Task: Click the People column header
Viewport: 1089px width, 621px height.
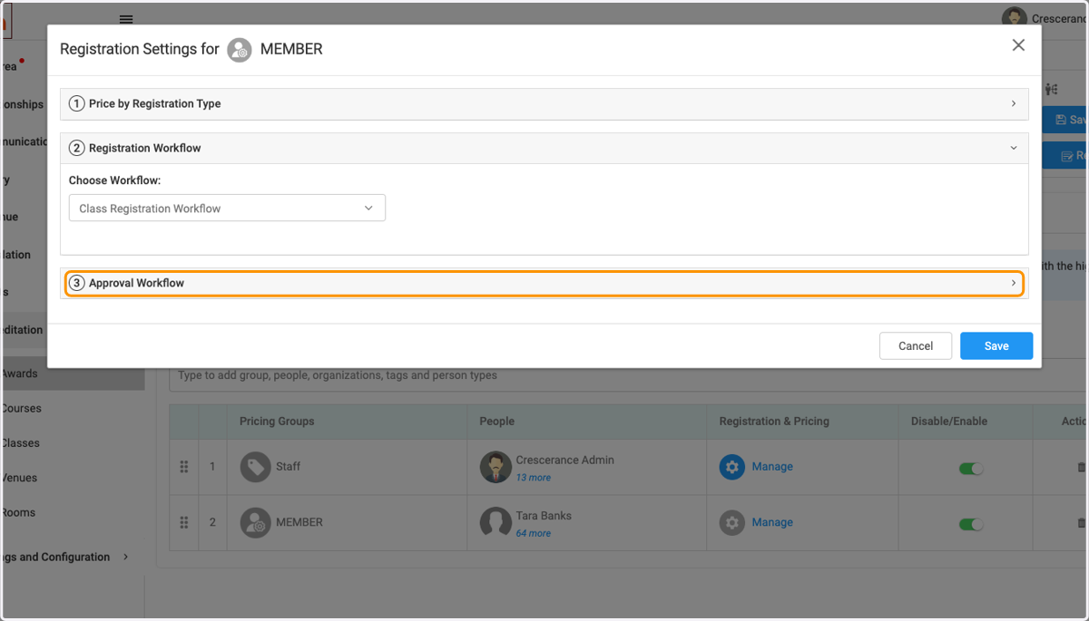Action: click(497, 421)
